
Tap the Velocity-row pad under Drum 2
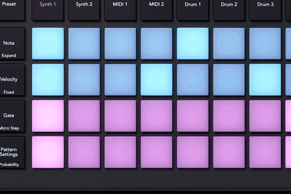[229, 80]
